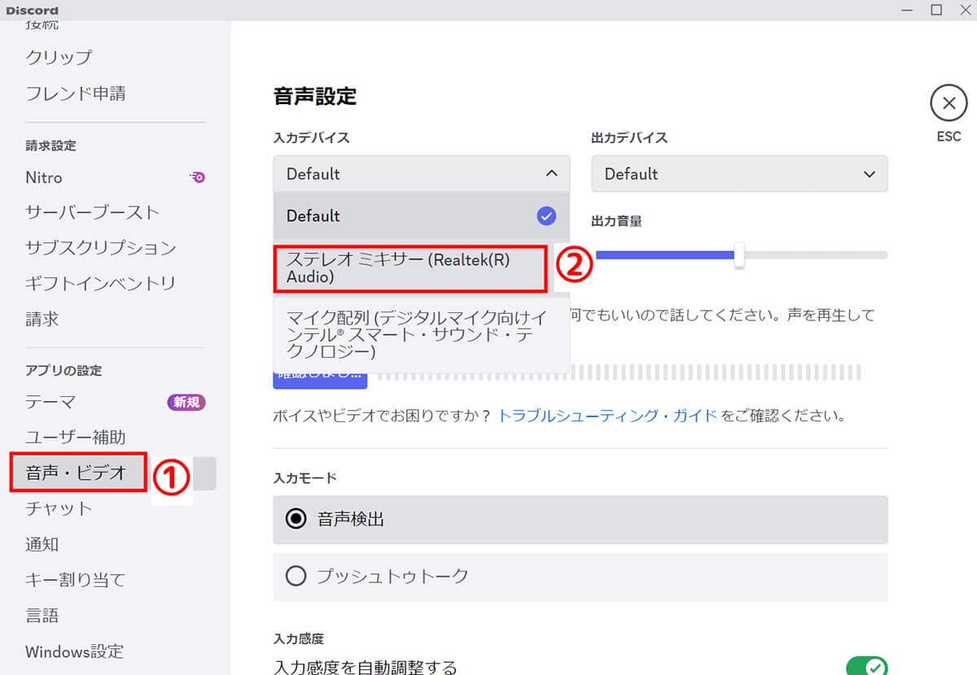Toggle 入力感度を自動調整する switch
This screenshot has width=977, height=675.
coord(867,668)
